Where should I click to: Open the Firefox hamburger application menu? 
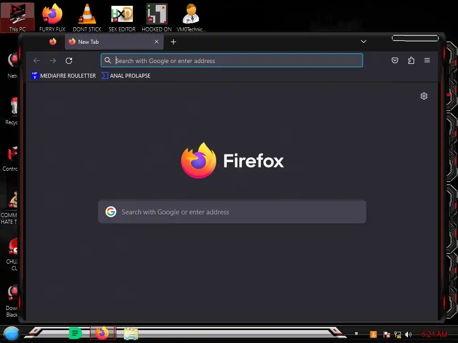[x=427, y=60]
